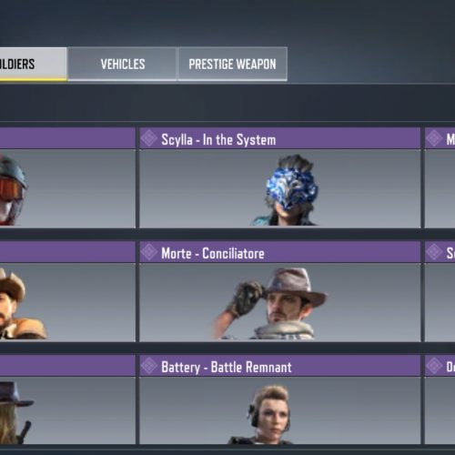Click the diamond rarity icon beside Morte
The image size is (455, 455).
pyautogui.click(x=149, y=252)
